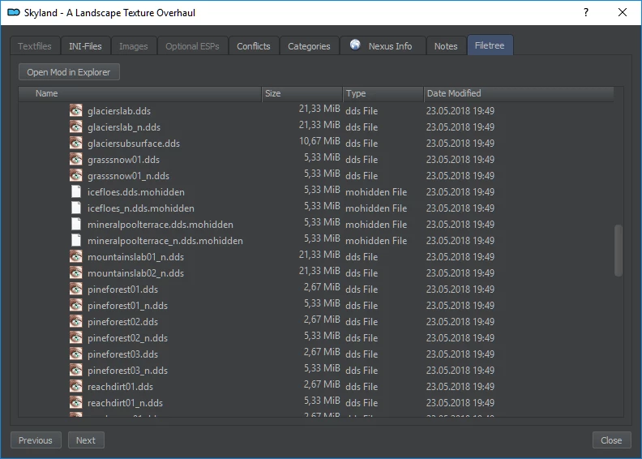The height and width of the screenshot is (459, 642).
Task: Switch to the Nexus Info tab
Action: (x=383, y=46)
